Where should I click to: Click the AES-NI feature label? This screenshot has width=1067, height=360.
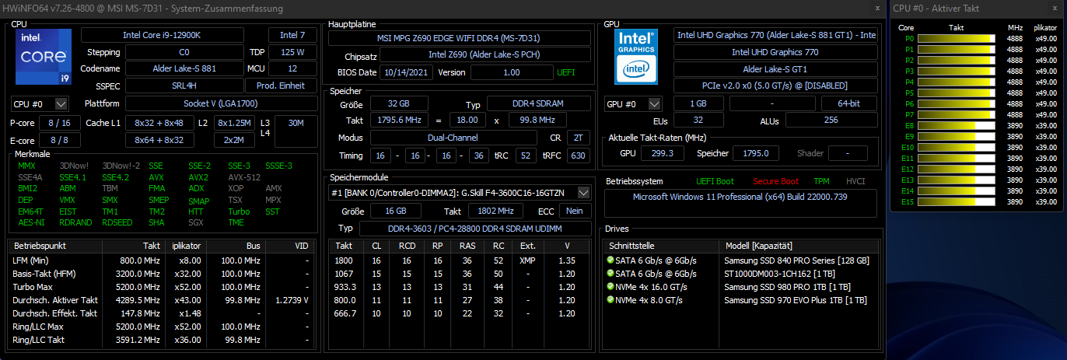click(x=30, y=222)
